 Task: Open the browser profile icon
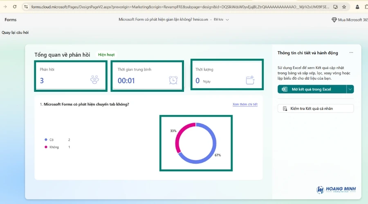coord(357,7)
